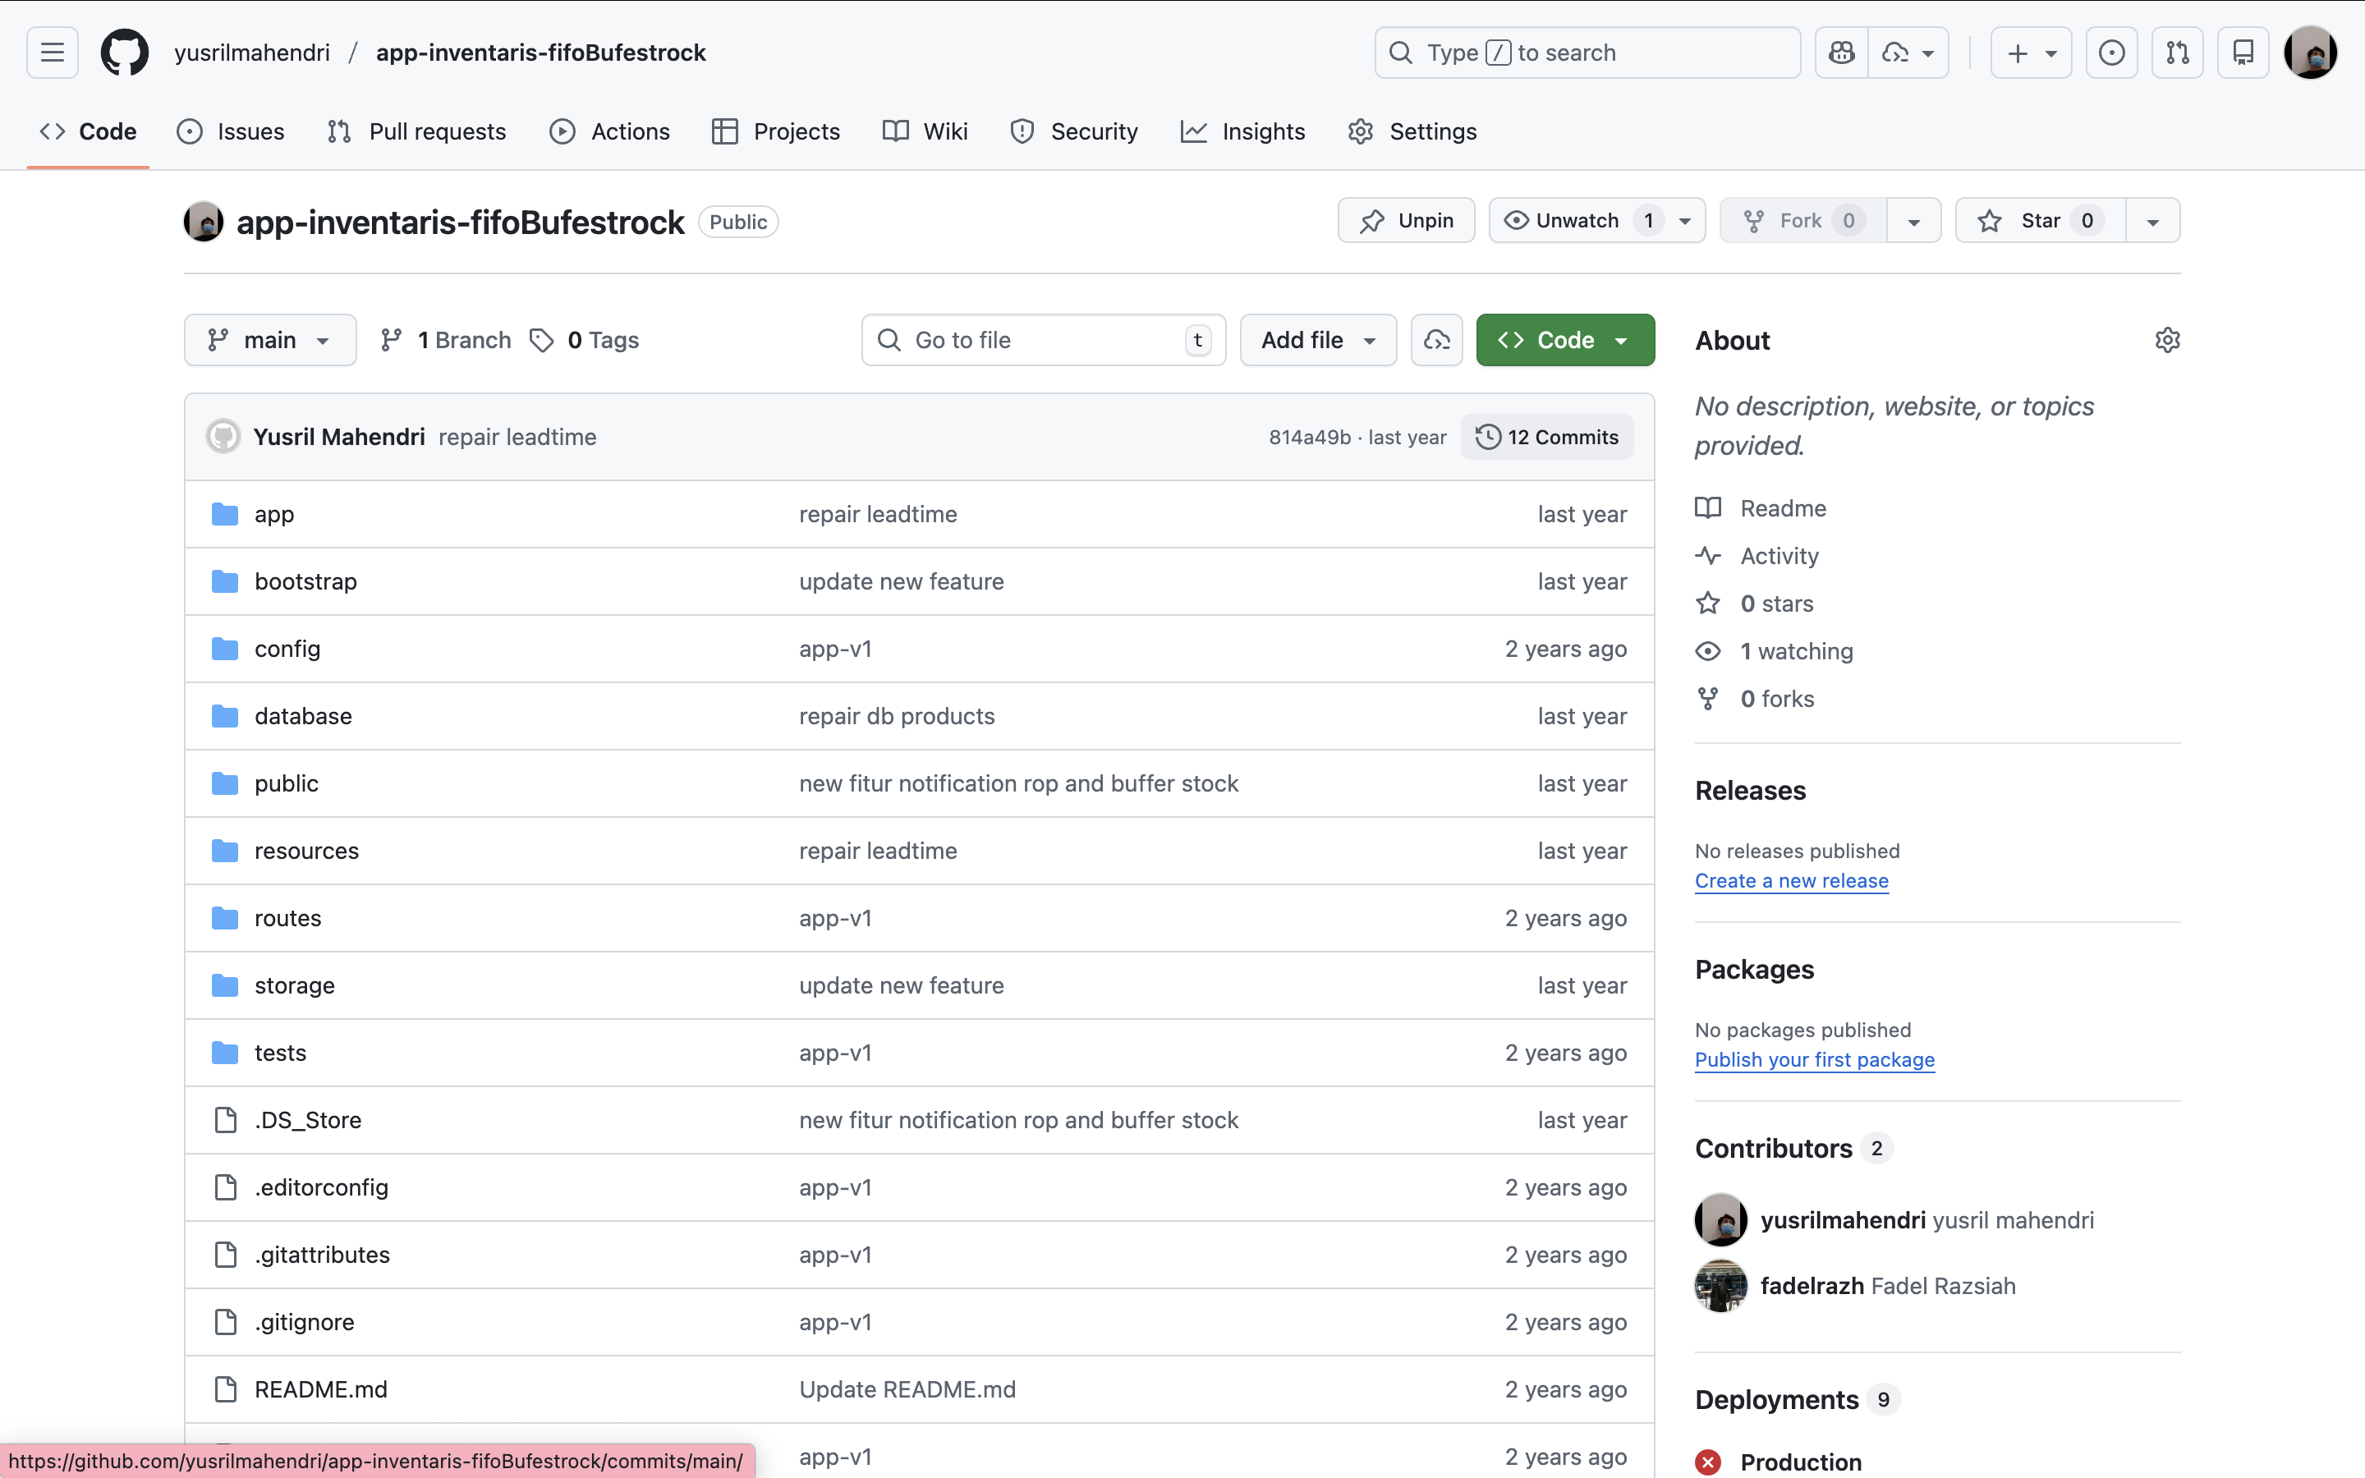Click the Go to file search field
Viewport: 2365px width, 1478px height.
[1042, 340]
